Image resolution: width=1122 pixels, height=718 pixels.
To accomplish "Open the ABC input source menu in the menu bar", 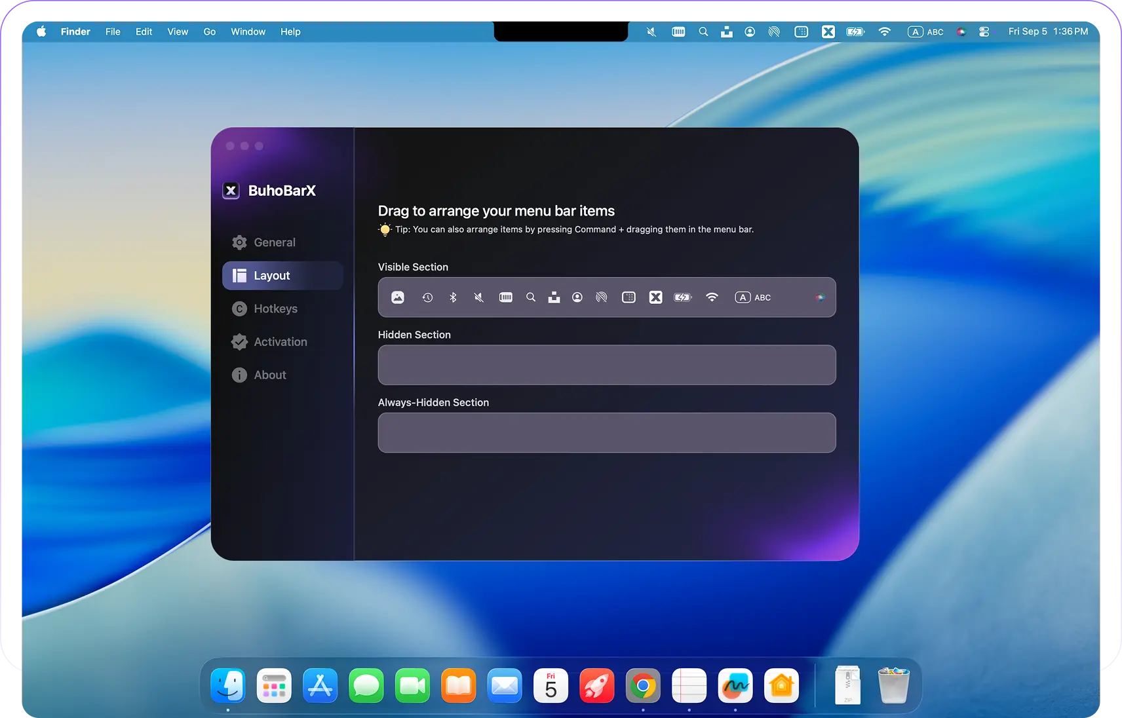I will pos(925,31).
